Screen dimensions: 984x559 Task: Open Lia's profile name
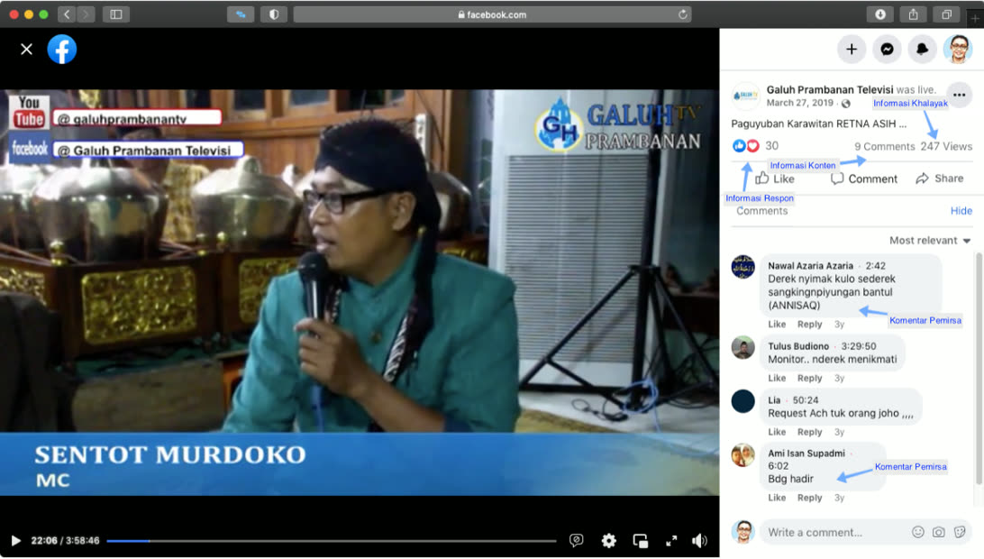[x=774, y=400]
